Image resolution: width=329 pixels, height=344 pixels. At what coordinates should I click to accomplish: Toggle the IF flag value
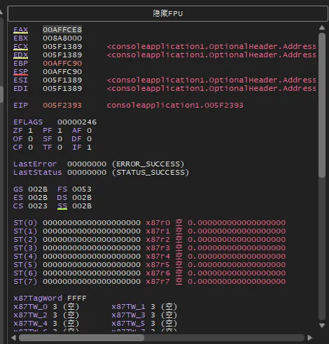(x=89, y=148)
